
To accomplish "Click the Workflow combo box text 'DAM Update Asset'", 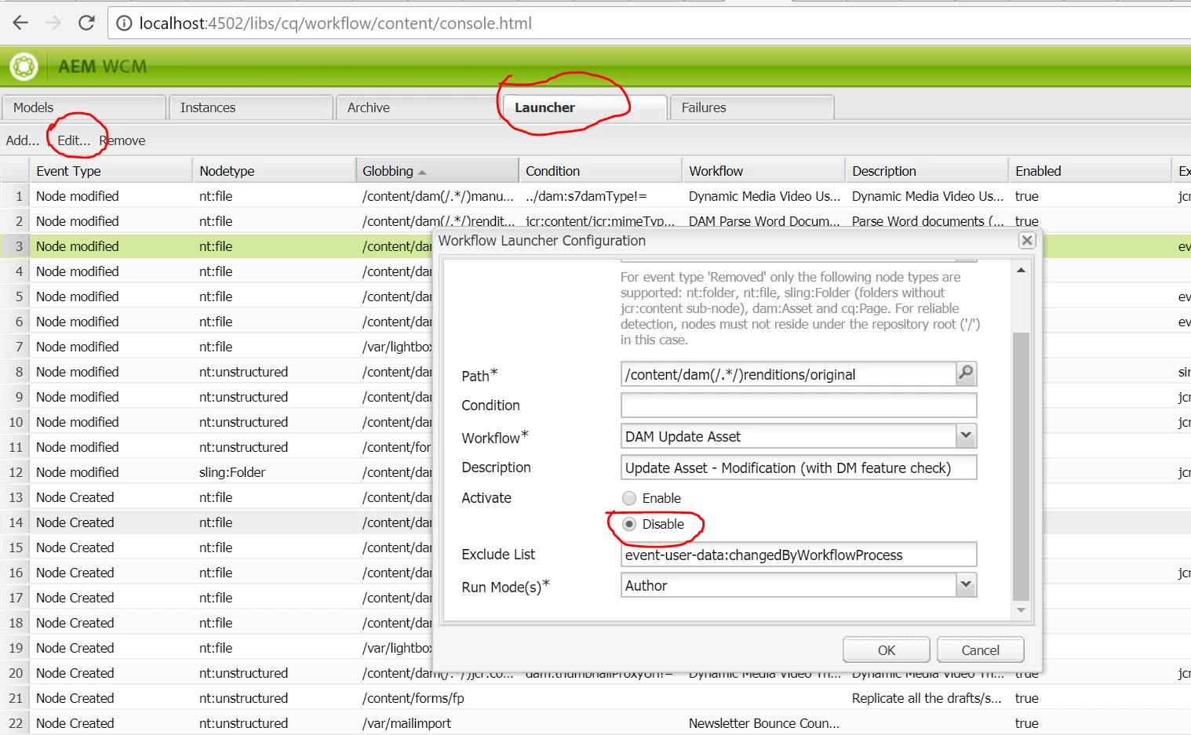I will coord(683,437).
